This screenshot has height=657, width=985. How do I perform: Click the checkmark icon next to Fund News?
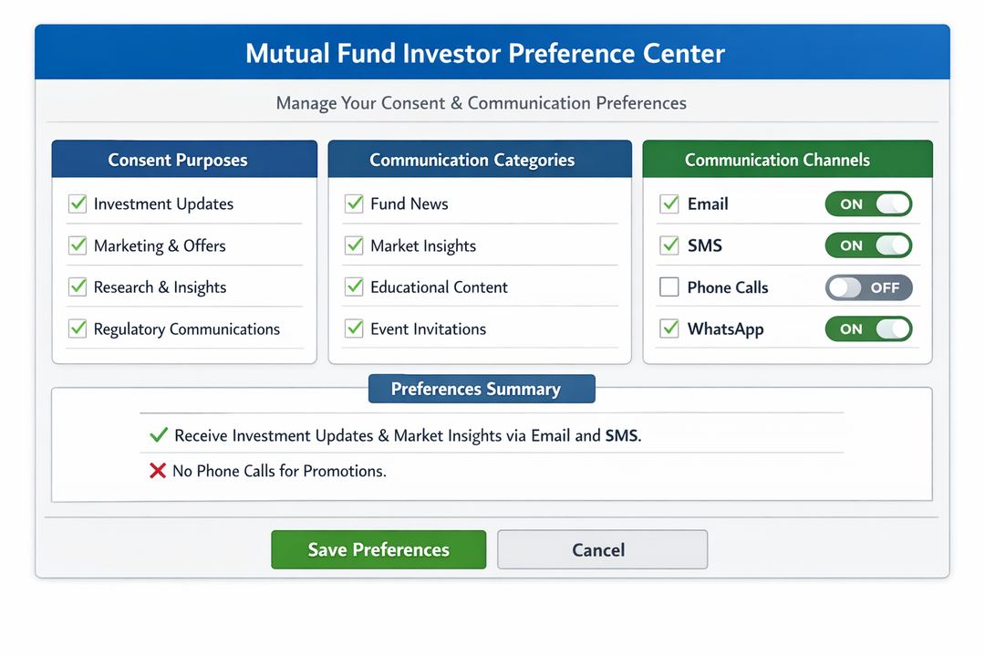coord(354,203)
